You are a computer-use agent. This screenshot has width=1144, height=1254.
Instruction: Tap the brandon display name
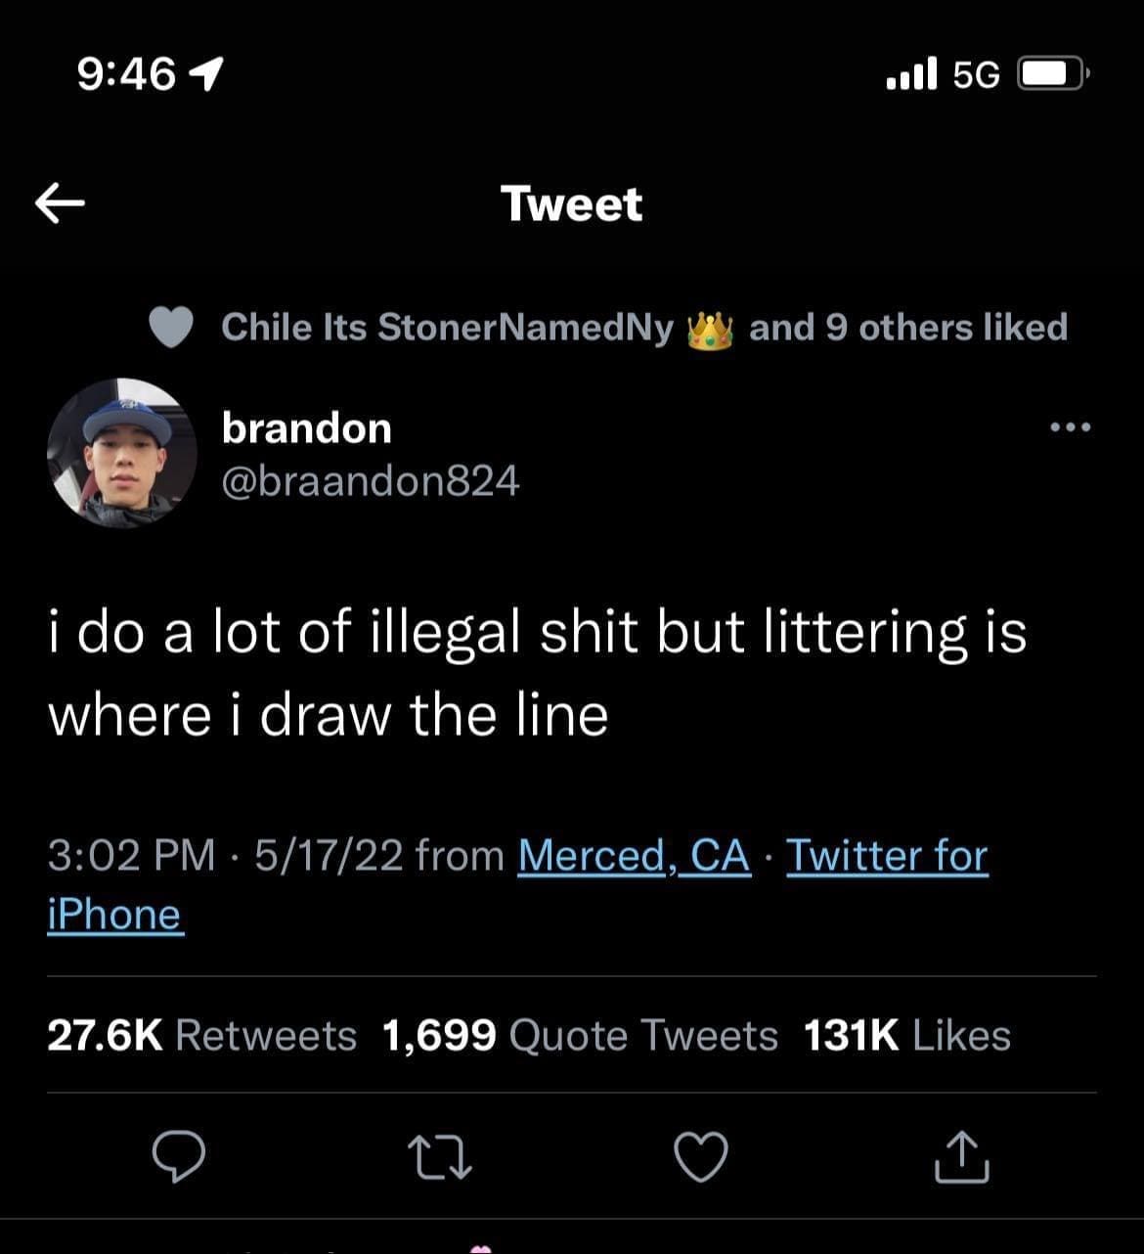click(307, 428)
